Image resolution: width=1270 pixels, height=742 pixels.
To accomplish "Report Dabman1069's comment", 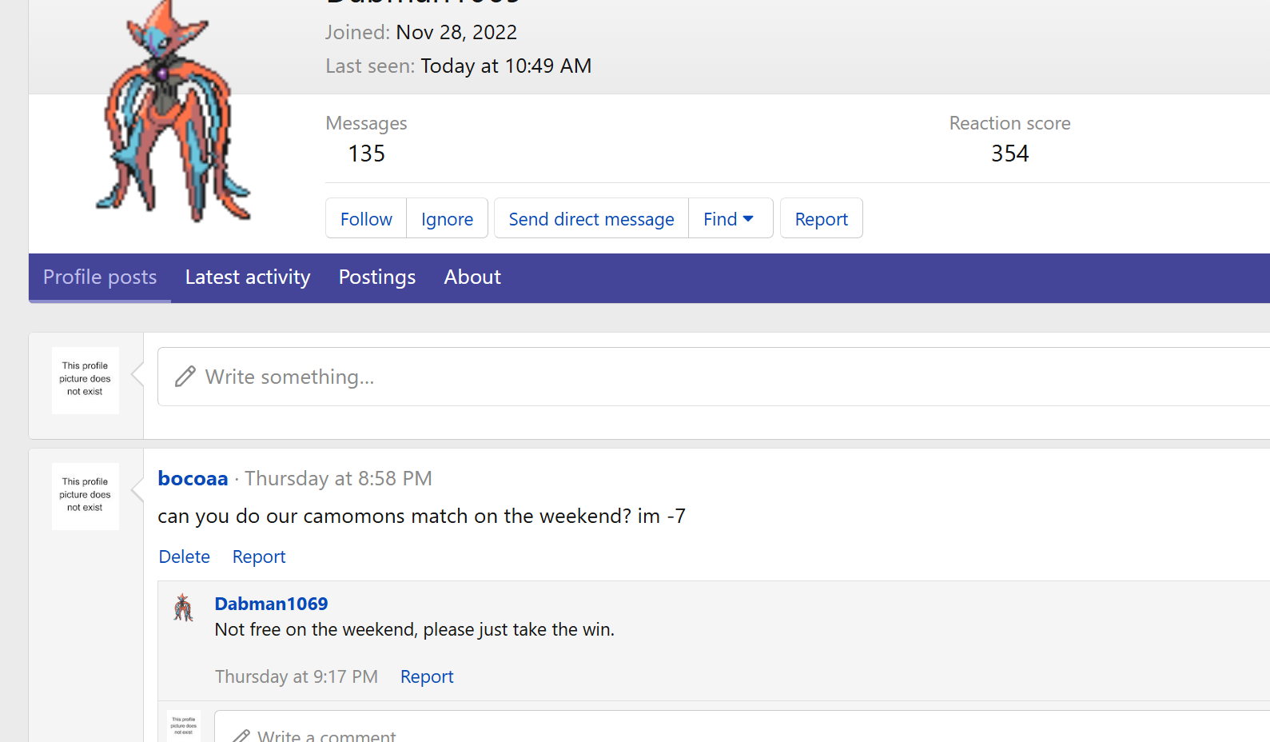I will tap(427, 676).
